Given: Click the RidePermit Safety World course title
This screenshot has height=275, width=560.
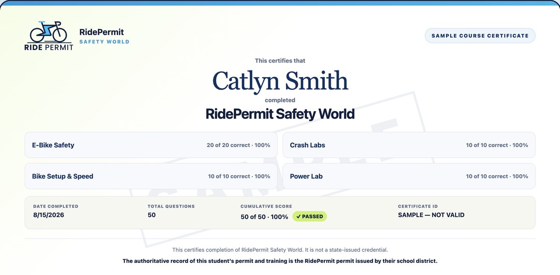Looking at the screenshot, I should coord(280,113).
